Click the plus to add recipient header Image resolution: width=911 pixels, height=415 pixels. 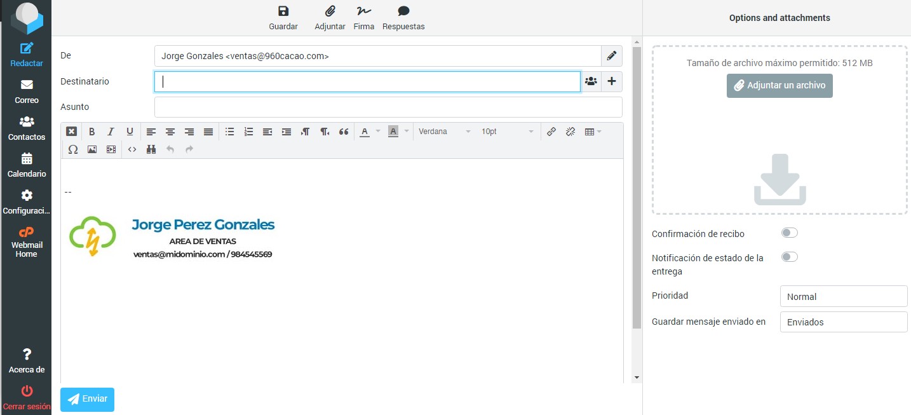click(612, 81)
